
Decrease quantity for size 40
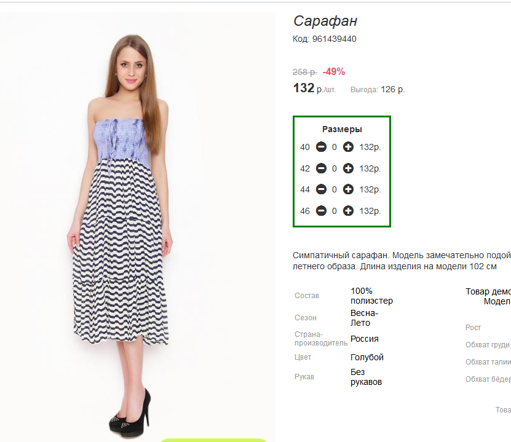(x=321, y=147)
